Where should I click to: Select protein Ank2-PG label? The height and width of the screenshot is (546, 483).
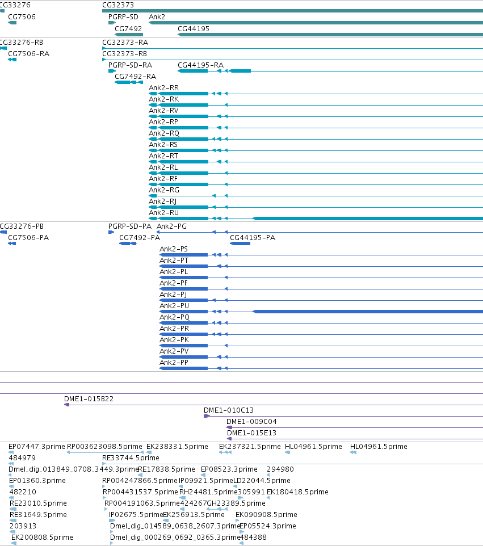tap(171, 226)
